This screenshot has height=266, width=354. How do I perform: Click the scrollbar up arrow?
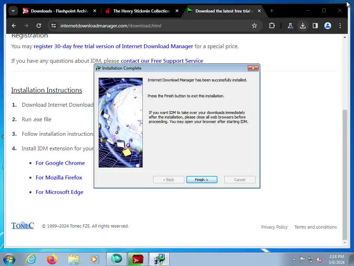click(345, 37)
